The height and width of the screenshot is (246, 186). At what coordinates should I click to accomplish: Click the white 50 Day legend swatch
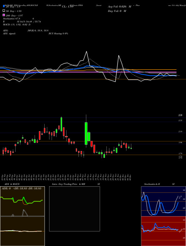click(4, 11)
